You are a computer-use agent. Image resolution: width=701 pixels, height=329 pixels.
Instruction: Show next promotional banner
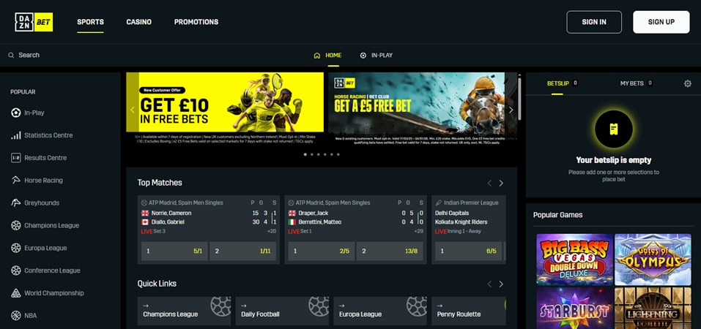[x=511, y=110]
